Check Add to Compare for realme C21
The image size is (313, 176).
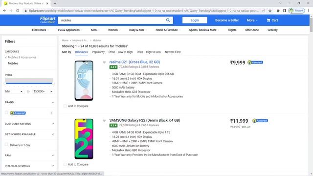coord(65,106)
